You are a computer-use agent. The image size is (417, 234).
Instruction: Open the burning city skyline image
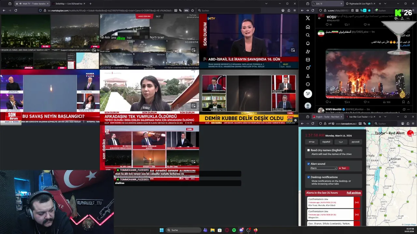[x=368, y=74]
